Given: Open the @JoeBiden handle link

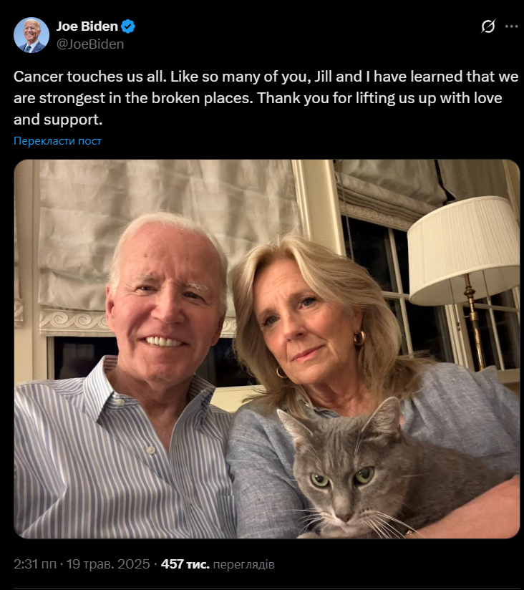Looking at the screenshot, I should click(x=90, y=44).
